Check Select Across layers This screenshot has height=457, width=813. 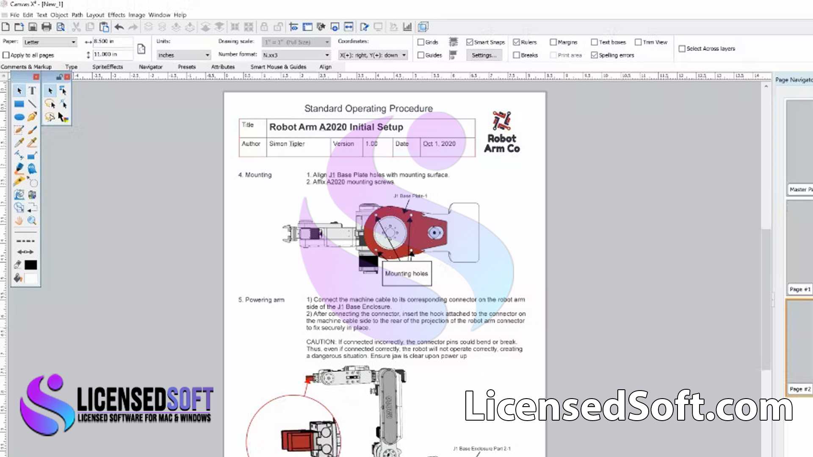682,49
